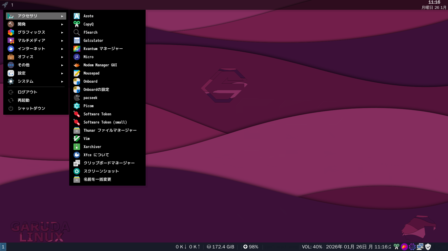Expand the アクセサリ submenu arrow
The image size is (448, 251).
tap(62, 16)
